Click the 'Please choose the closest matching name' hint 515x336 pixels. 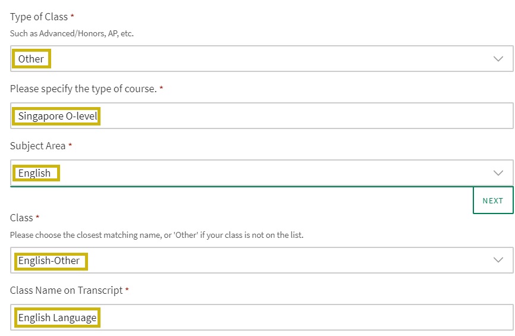[156, 235]
